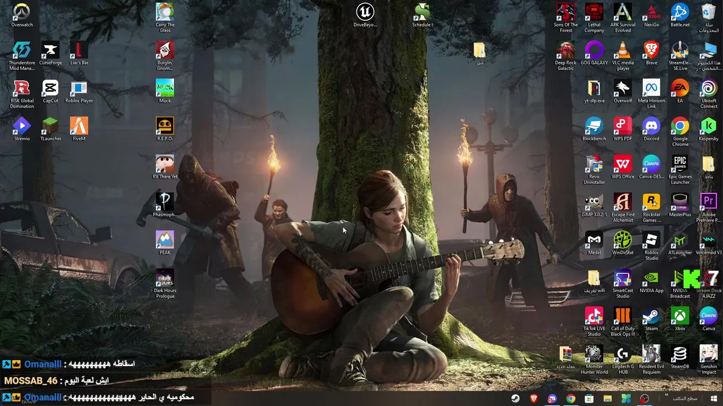Open the WPS PDF shortcut

(623, 129)
